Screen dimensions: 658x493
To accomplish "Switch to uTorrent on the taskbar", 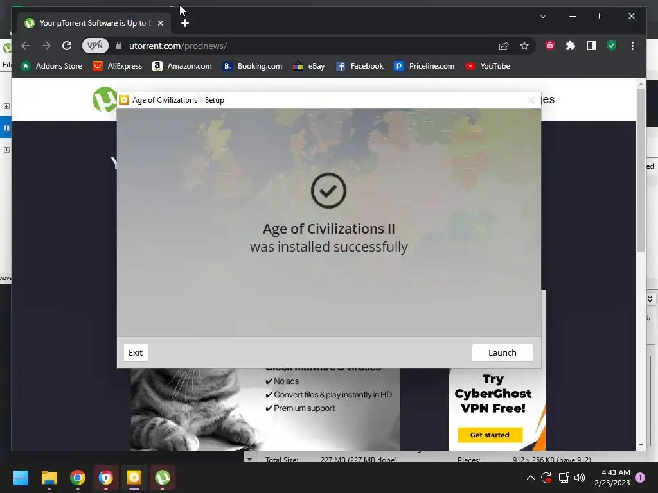I will pos(163,478).
